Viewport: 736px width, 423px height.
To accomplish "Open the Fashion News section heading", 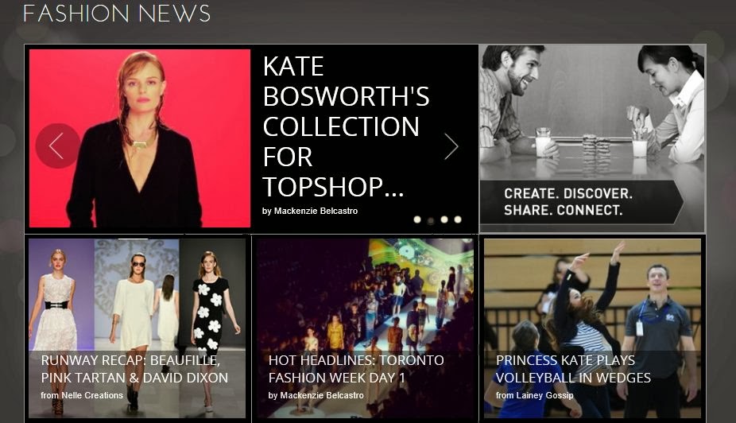I will [x=117, y=14].
